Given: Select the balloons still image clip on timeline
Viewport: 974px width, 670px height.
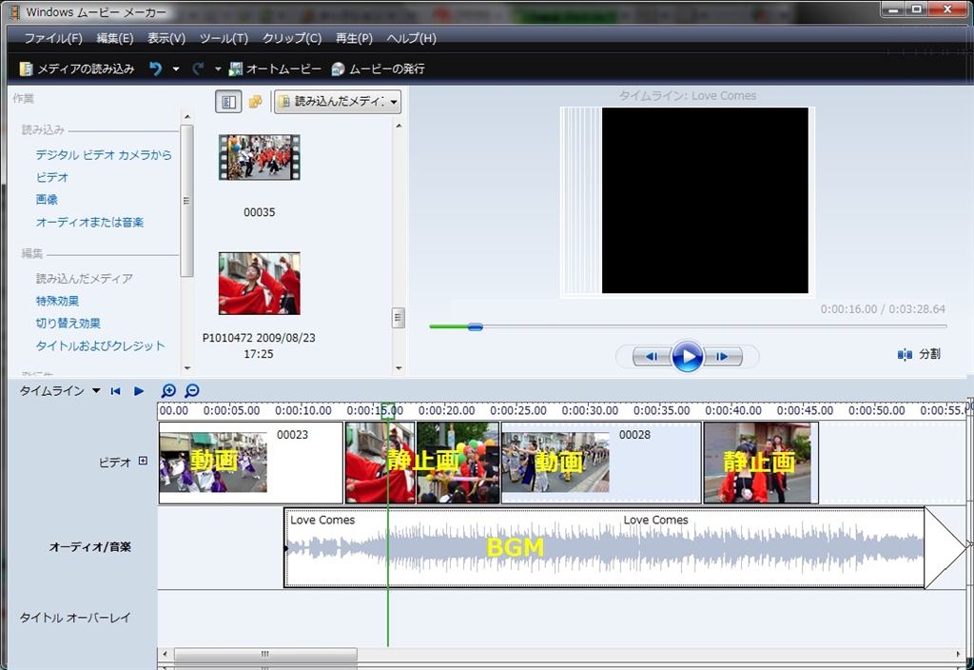Looking at the screenshot, I should point(458,463).
